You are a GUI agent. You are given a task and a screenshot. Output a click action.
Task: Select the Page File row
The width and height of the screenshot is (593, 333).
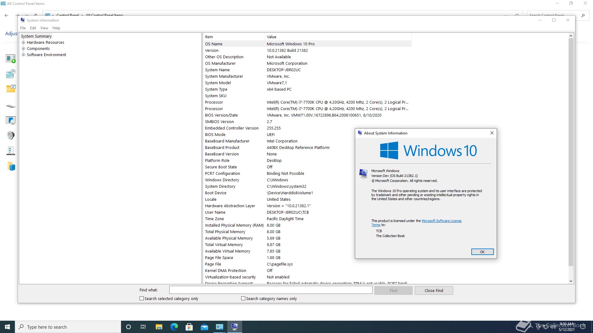(x=307, y=264)
